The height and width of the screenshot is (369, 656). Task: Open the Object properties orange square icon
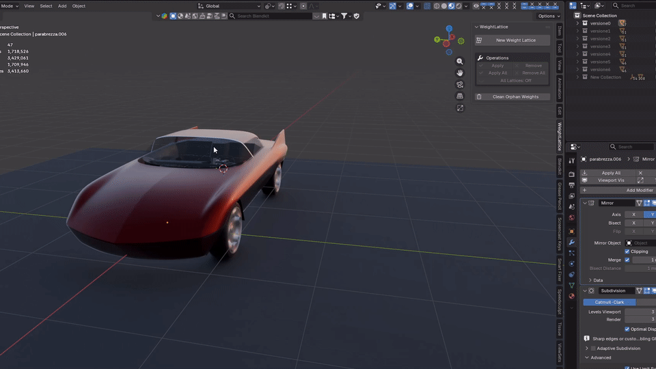click(x=571, y=232)
